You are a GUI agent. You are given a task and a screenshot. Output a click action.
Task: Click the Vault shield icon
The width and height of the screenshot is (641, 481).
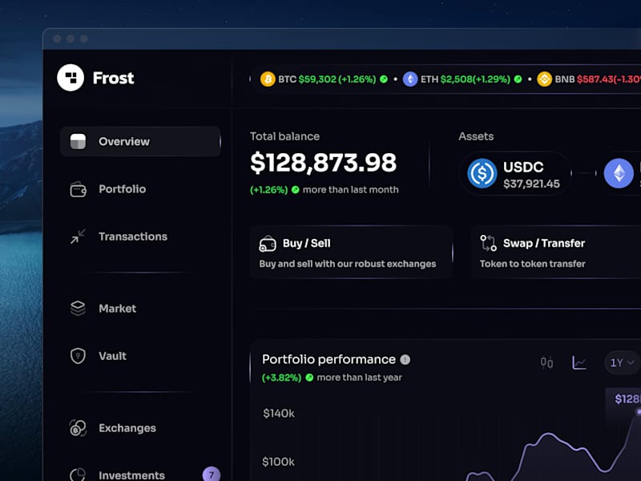(x=78, y=356)
